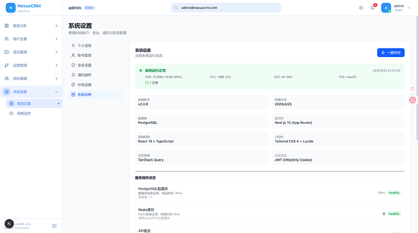
Task: Open the 项目管理 folder icon
Action: 7,52
